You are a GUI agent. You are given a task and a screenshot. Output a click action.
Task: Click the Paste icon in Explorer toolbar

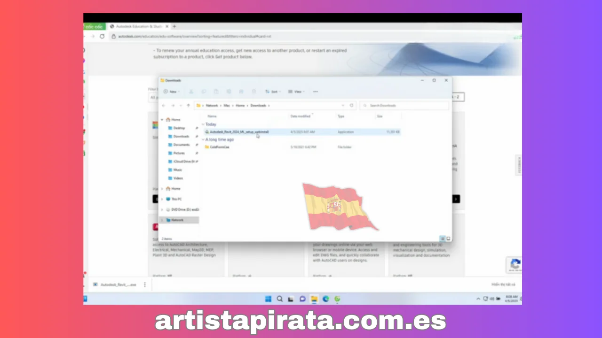coord(216,92)
